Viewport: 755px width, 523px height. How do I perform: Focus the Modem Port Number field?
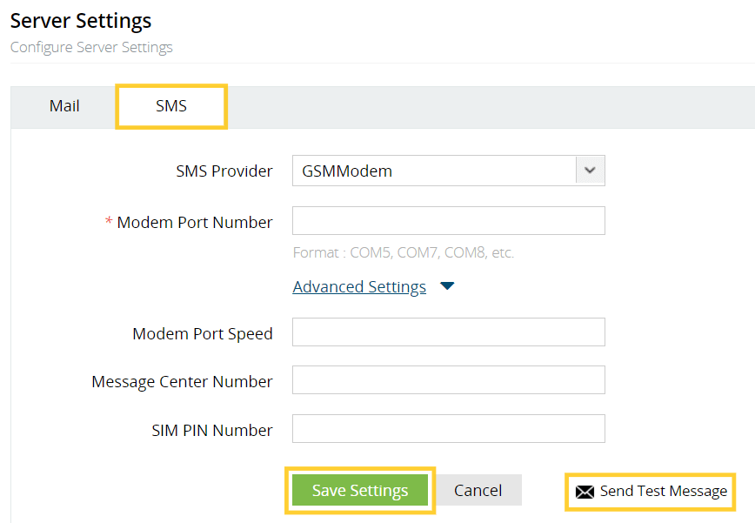pos(448,221)
